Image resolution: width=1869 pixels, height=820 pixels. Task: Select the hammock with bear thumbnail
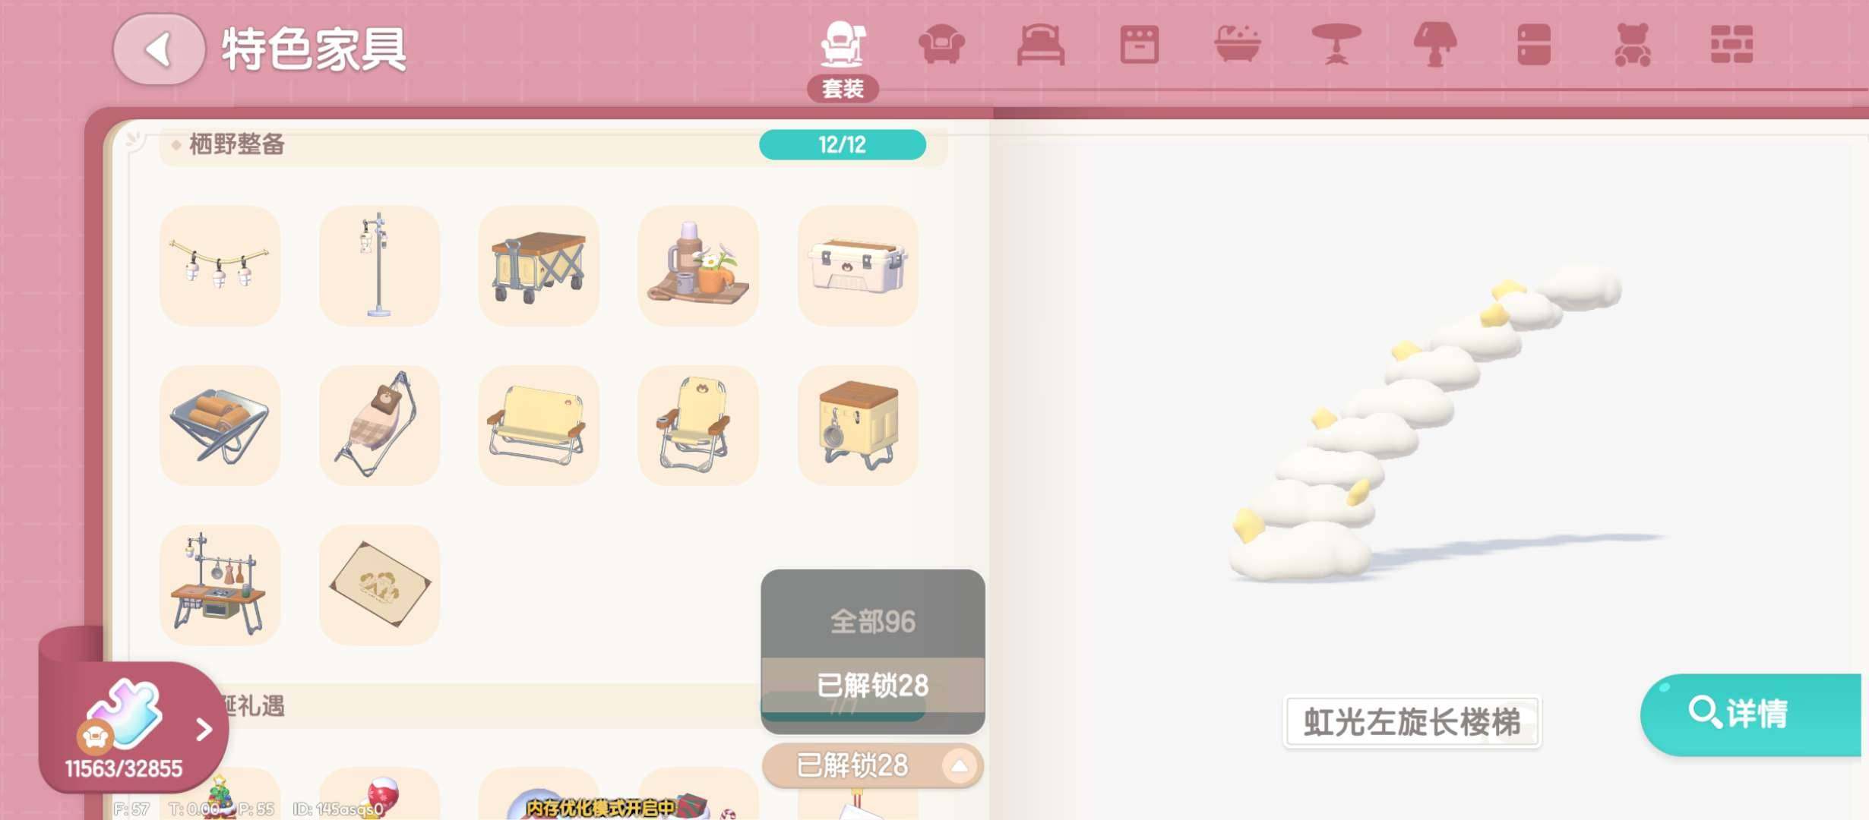(379, 425)
